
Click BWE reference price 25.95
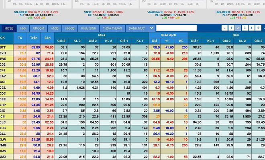click(x=22, y=59)
